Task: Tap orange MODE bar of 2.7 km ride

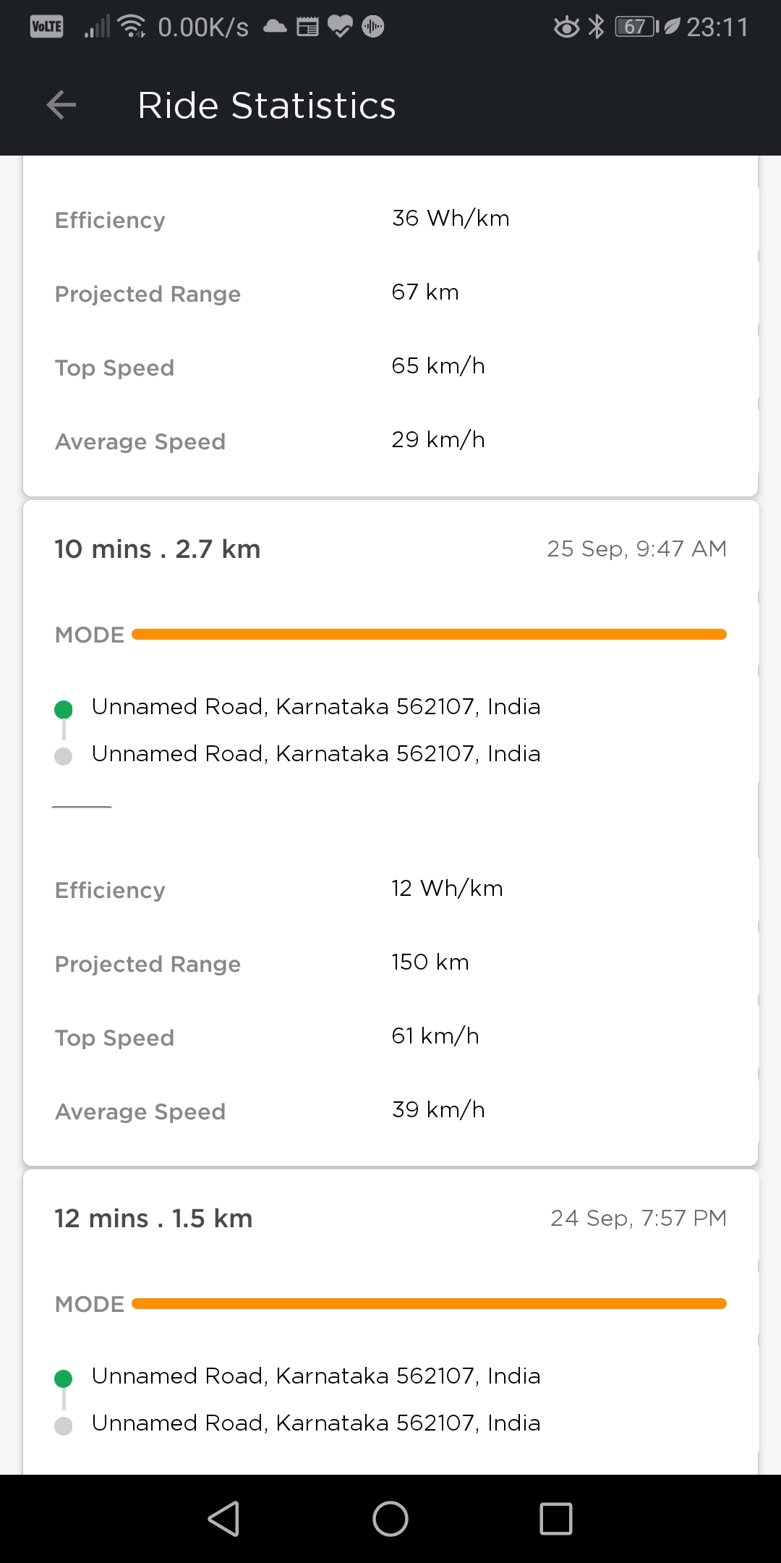Action: [430, 634]
